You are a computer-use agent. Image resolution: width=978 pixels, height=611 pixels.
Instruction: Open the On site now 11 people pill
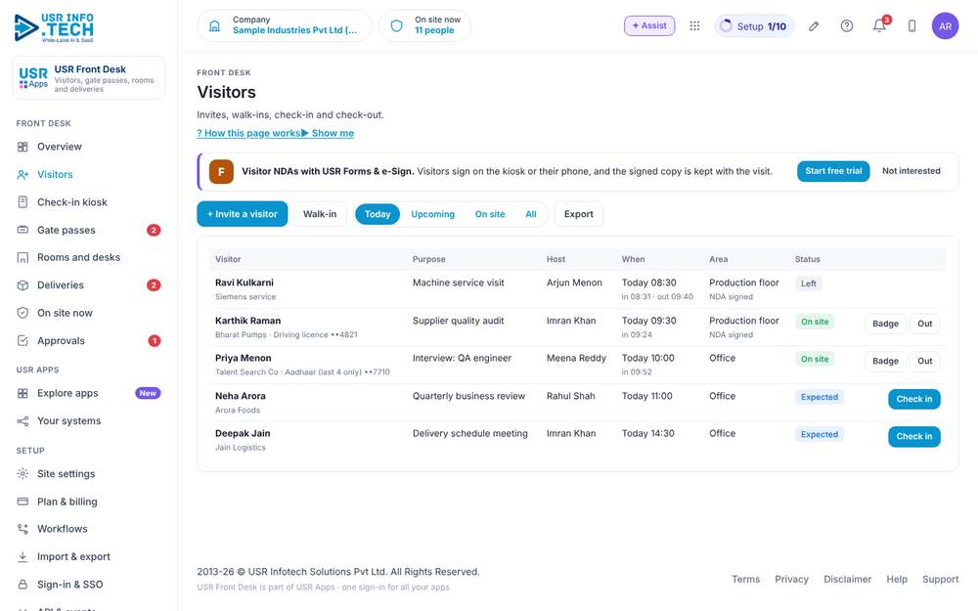424,25
